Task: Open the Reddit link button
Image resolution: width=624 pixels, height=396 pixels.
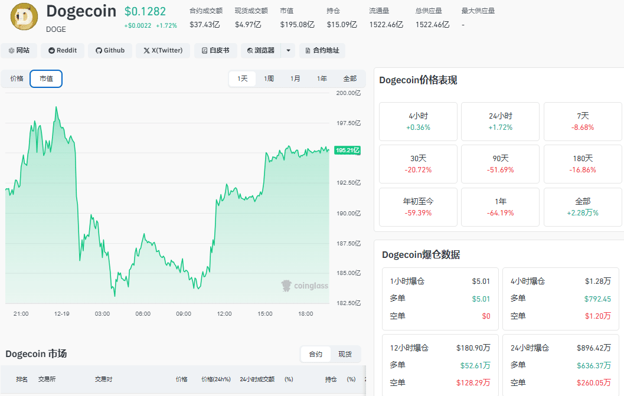Action: [x=63, y=51]
